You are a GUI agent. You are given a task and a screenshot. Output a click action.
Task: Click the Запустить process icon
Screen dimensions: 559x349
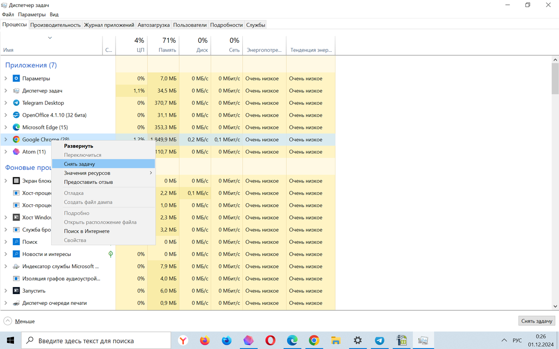(16, 291)
